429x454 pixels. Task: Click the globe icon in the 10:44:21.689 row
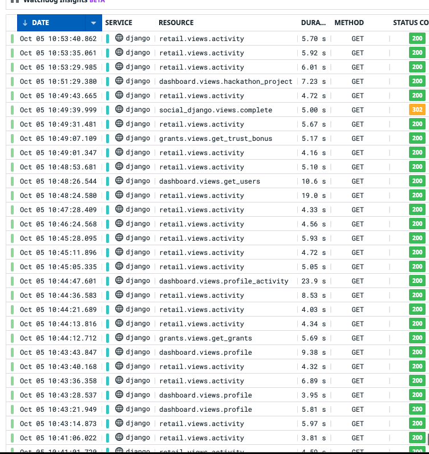[x=119, y=309]
